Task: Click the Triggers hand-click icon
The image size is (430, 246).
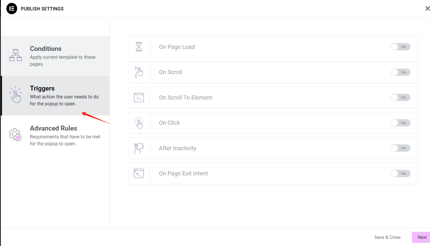Action: click(16, 95)
